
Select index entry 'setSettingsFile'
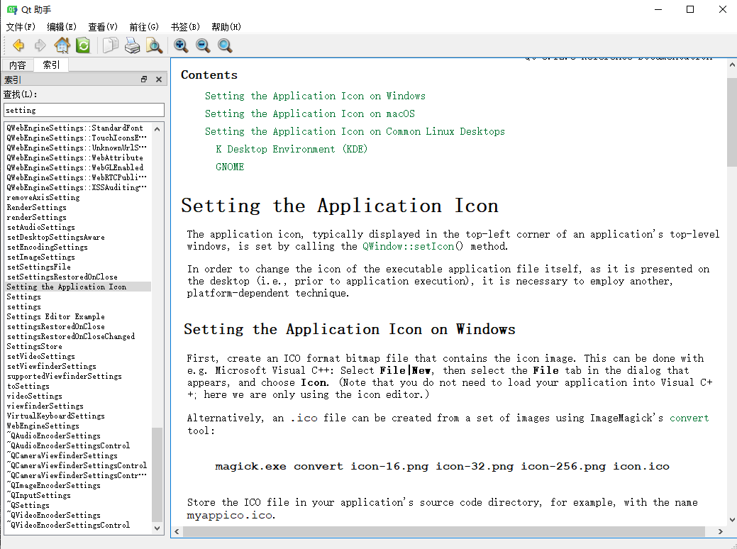(78, 267)
